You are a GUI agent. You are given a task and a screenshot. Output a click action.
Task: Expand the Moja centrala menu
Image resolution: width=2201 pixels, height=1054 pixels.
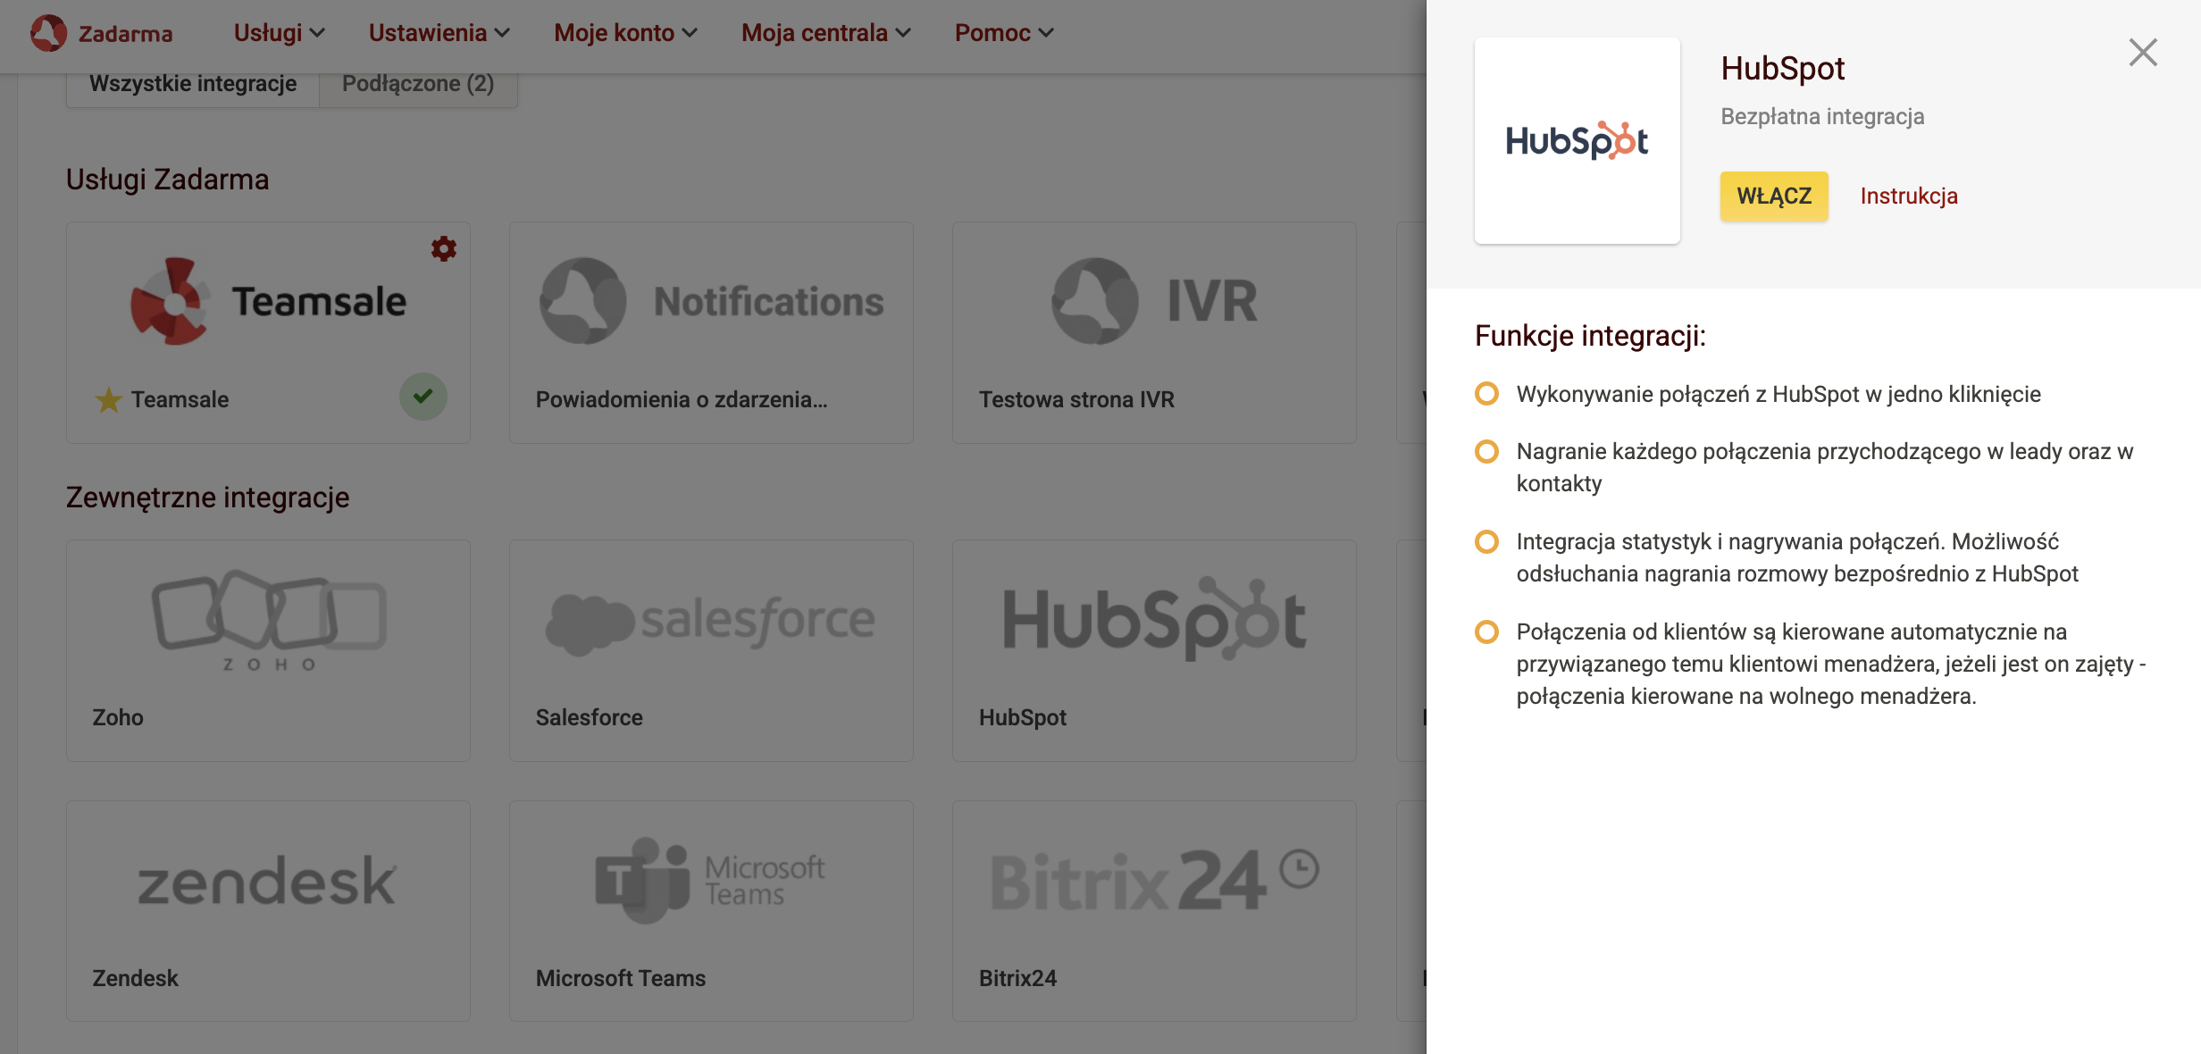point(825,33)
